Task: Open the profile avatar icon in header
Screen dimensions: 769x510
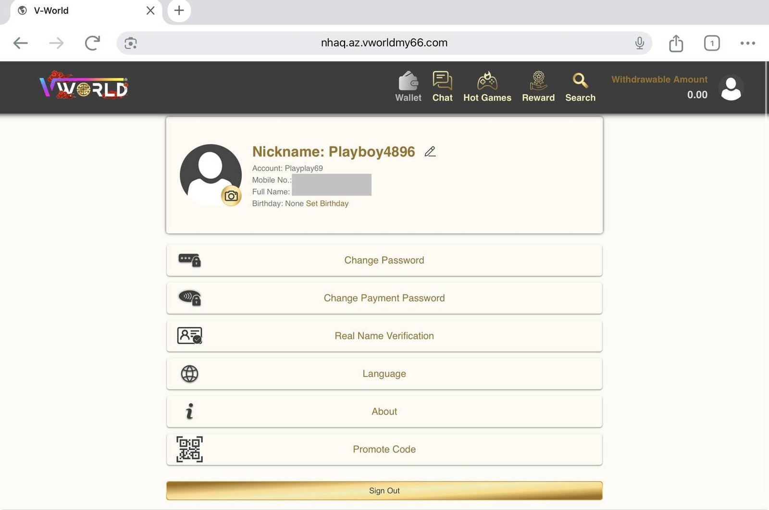Action: [731, 88]
